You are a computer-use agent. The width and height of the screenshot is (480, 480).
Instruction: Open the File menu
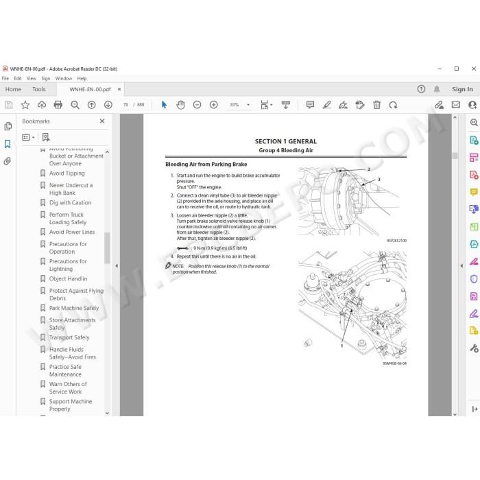(x=5, y=78)
